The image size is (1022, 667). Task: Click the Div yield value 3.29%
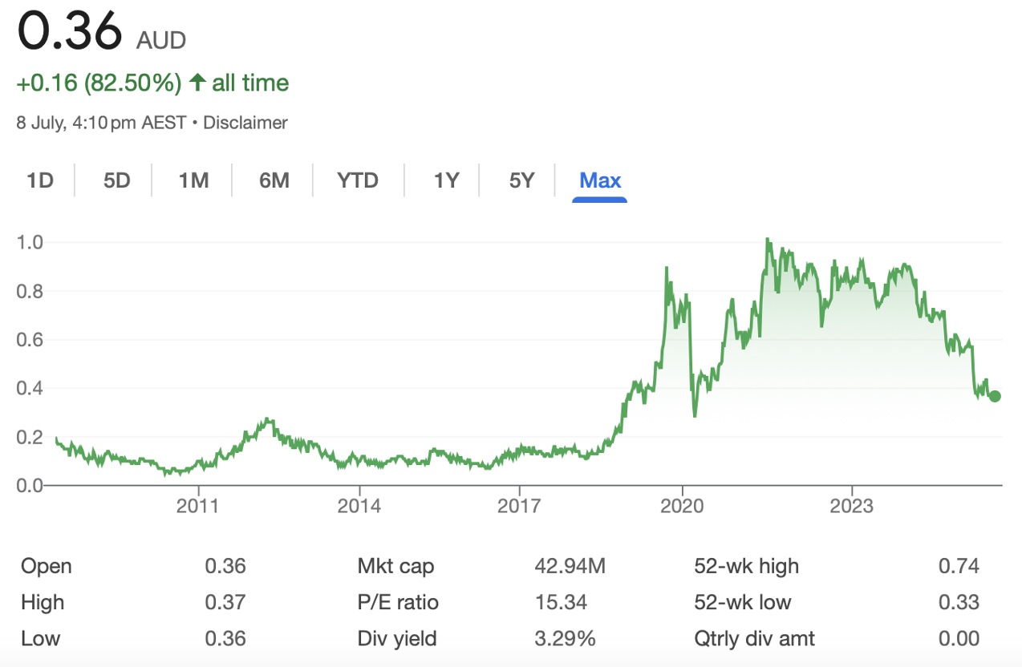pos(565,638)
